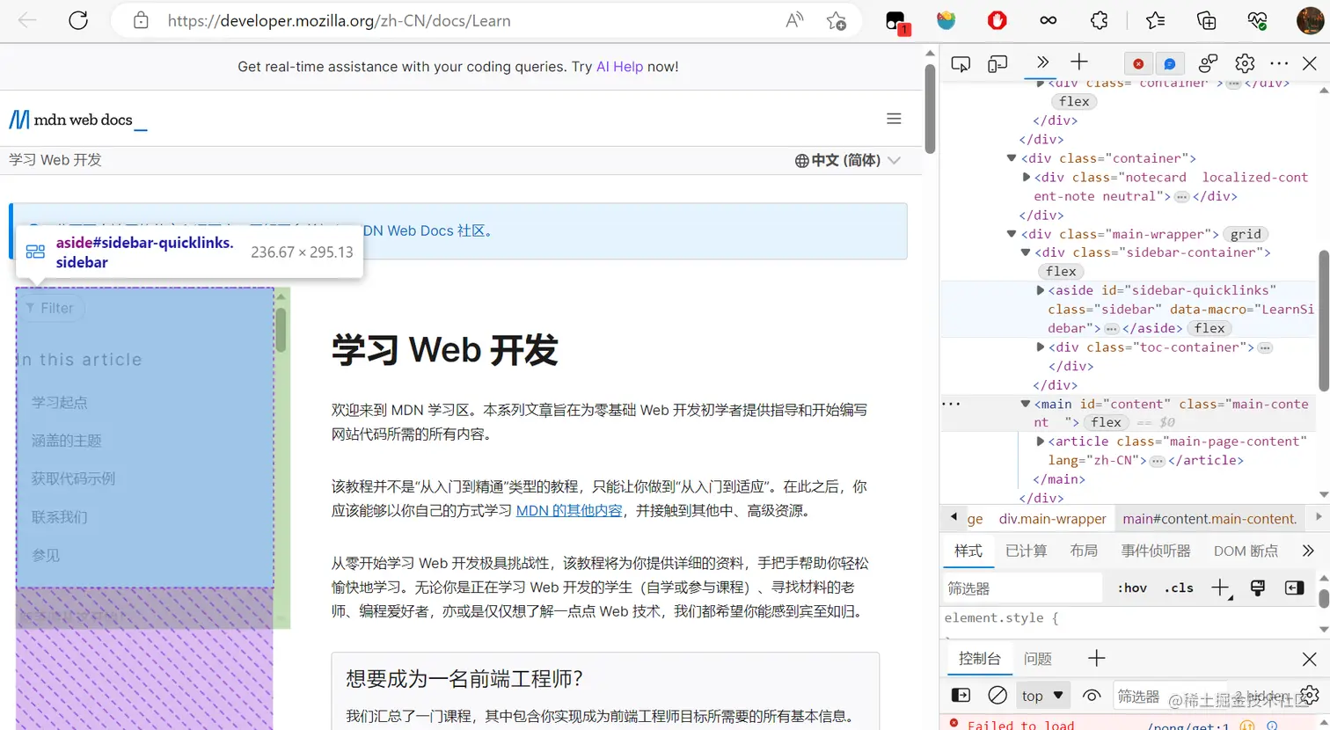
Task: Jump to 参见 in the sidebar
Action: click(x=46, y=555)
